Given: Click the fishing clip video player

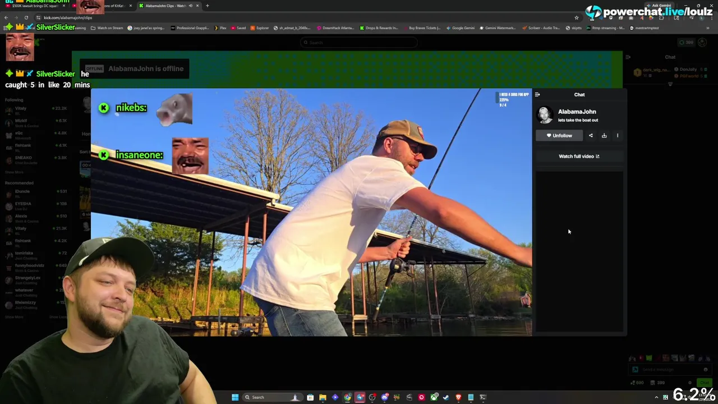Looking at the screenshot, I should pos(311,212).
